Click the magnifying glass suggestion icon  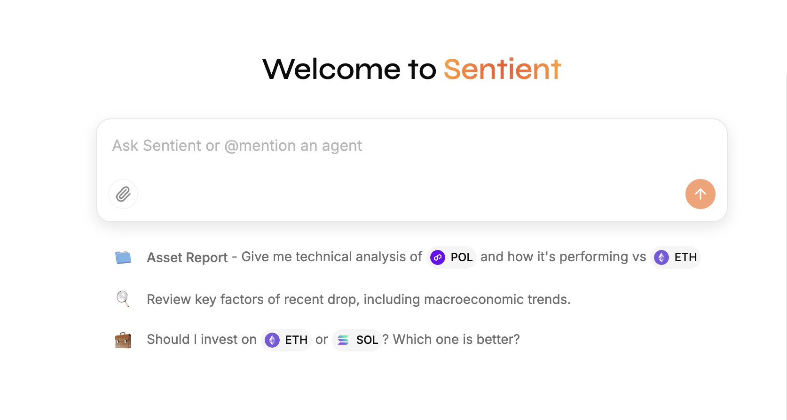point(123,299)
